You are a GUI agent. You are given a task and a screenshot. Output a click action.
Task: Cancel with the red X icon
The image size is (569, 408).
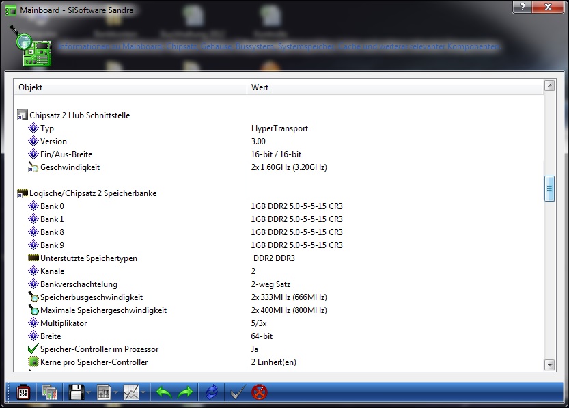[x=259, y=392]
